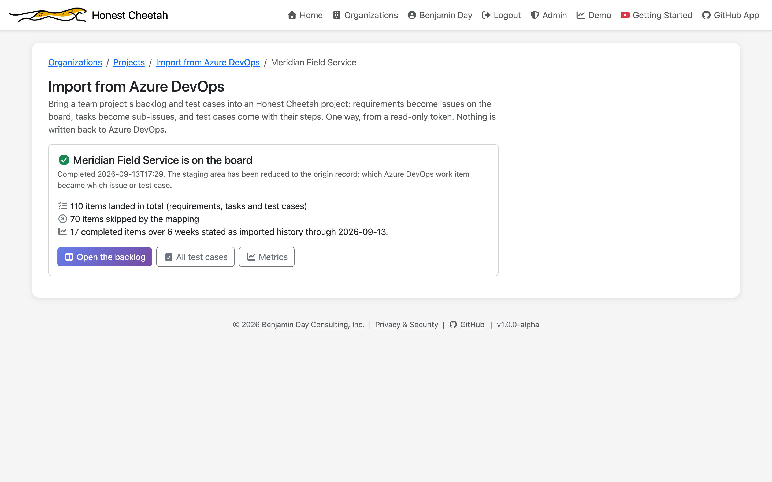This screenshot has width=772, height=482.
Task: Click the Organizations building icon
Action: (x=337, y=15)
